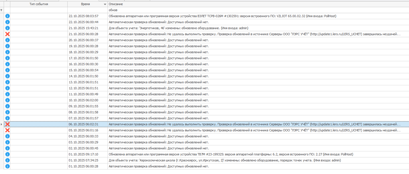Click the filter row pin icon on left
The image size is (409, 174).
point(2,10)
